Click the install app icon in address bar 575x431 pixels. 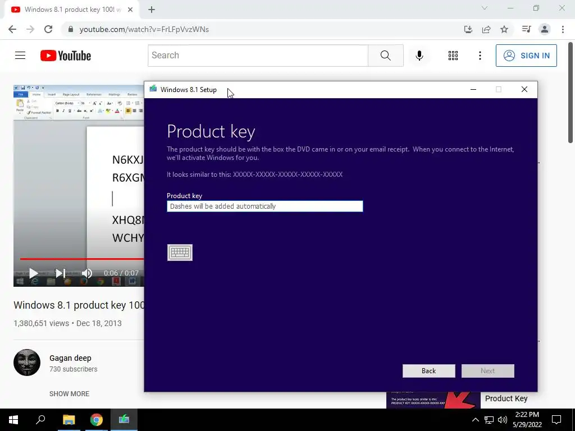tap(468, 29)
